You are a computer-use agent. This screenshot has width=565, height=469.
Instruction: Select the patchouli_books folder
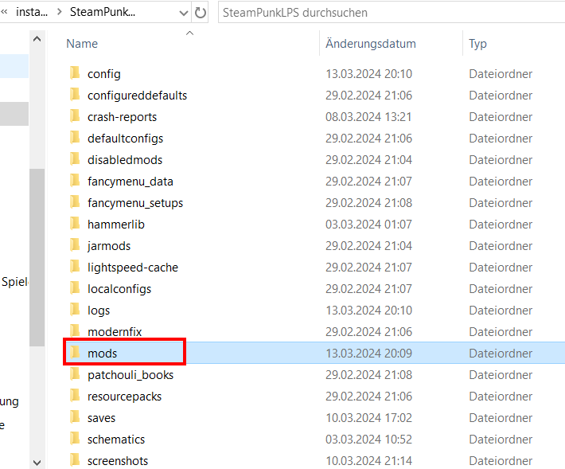pyautogui.click(x=130, y=374)
